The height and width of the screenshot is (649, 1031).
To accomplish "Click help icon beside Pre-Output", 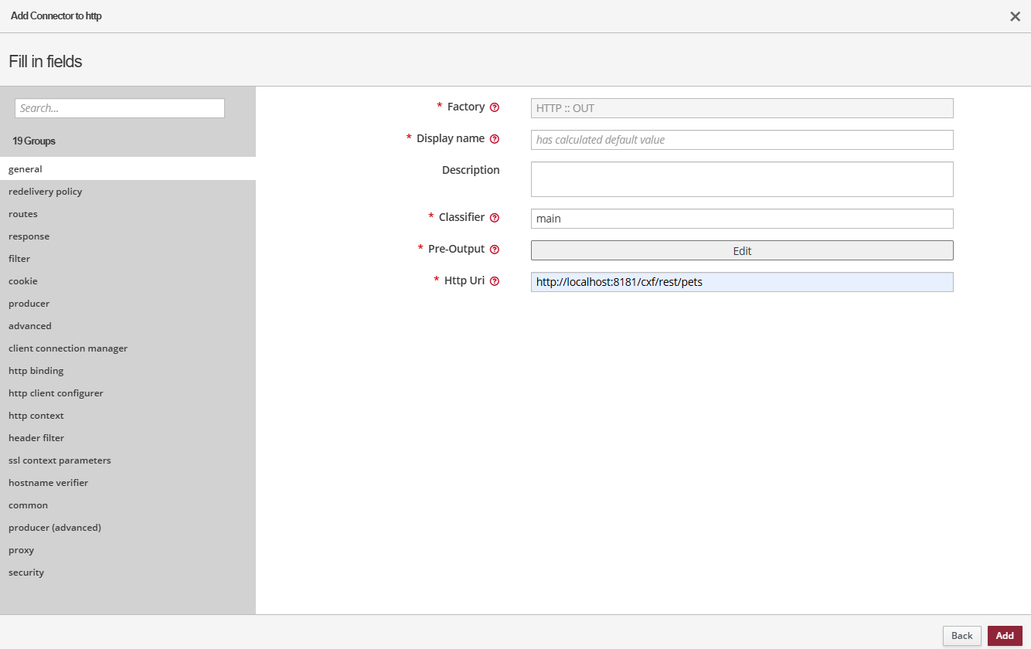I will tap(495, 250).
